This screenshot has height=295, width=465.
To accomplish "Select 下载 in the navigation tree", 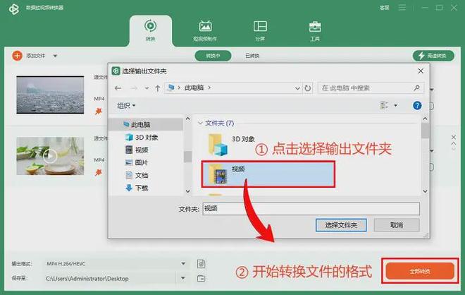I will [137, 188].
